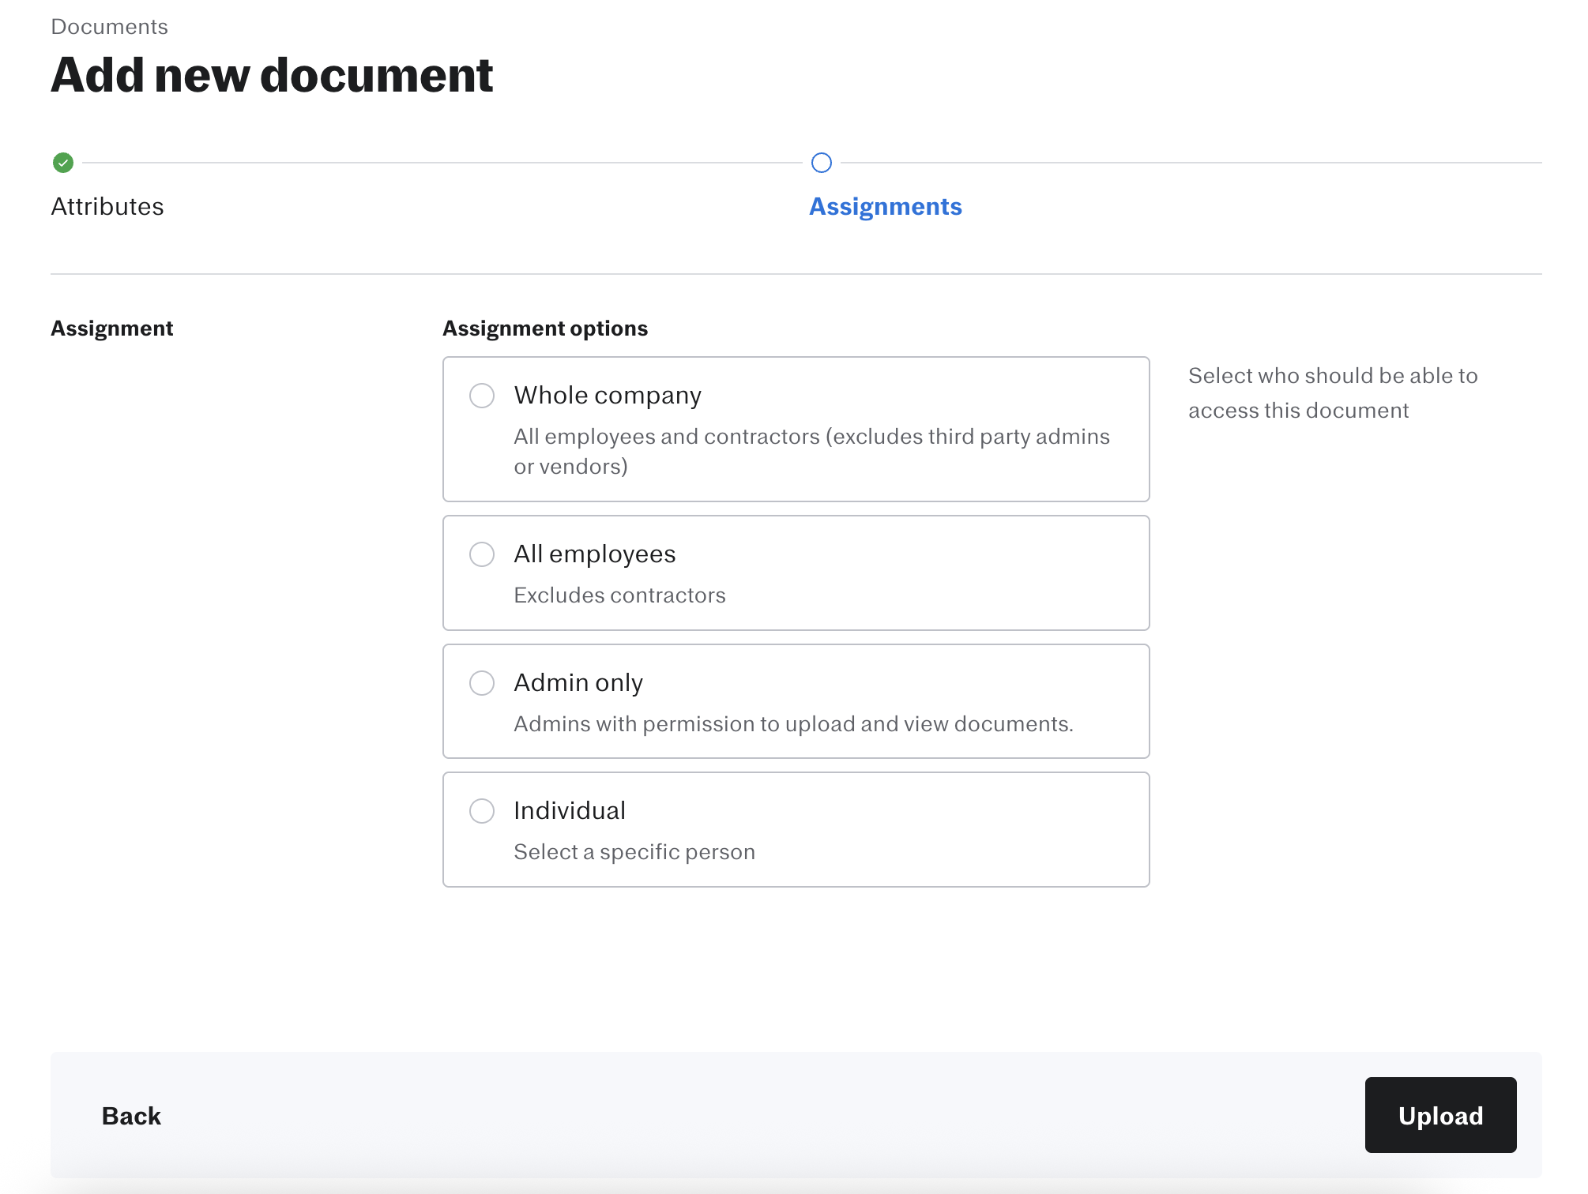Enable the Admin only radio button
This screenshot has height=1194, width=1588.
click(x=482, y=683)
